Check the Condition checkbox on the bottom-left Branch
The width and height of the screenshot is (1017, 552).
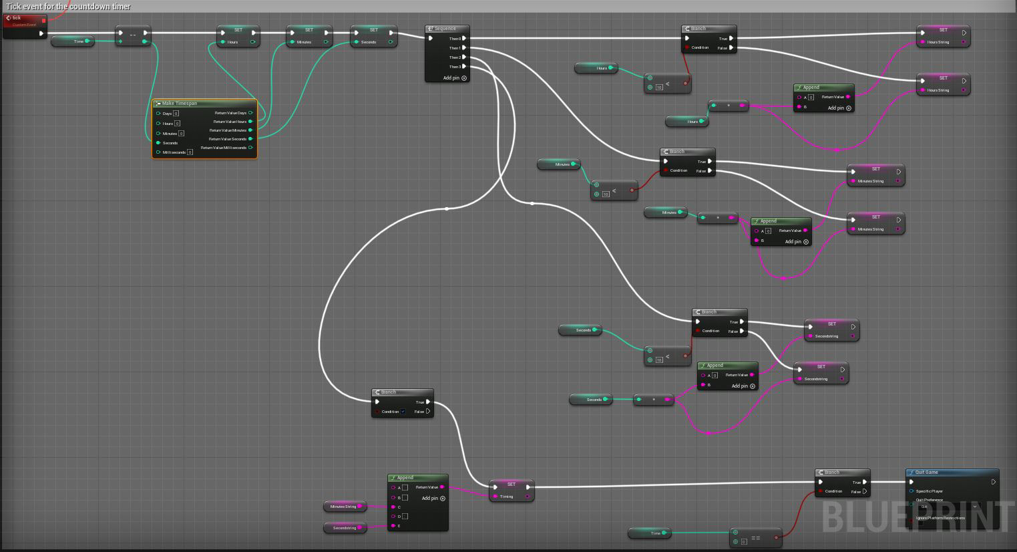pyautogui.click(x=403, y=412)
